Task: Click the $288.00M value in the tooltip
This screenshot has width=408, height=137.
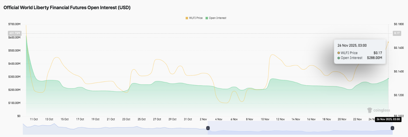Action: click(375, 58)
